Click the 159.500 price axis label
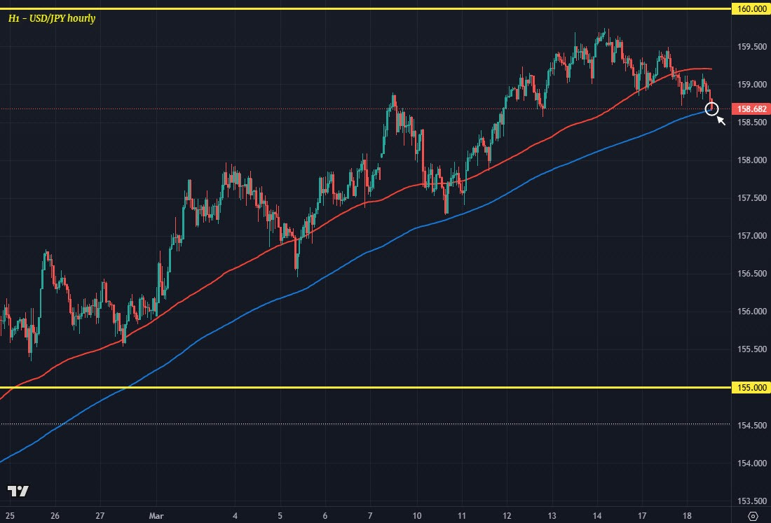The height and width of the screenshot is (523, 771). pyautogui.click(x=749, y=47)
